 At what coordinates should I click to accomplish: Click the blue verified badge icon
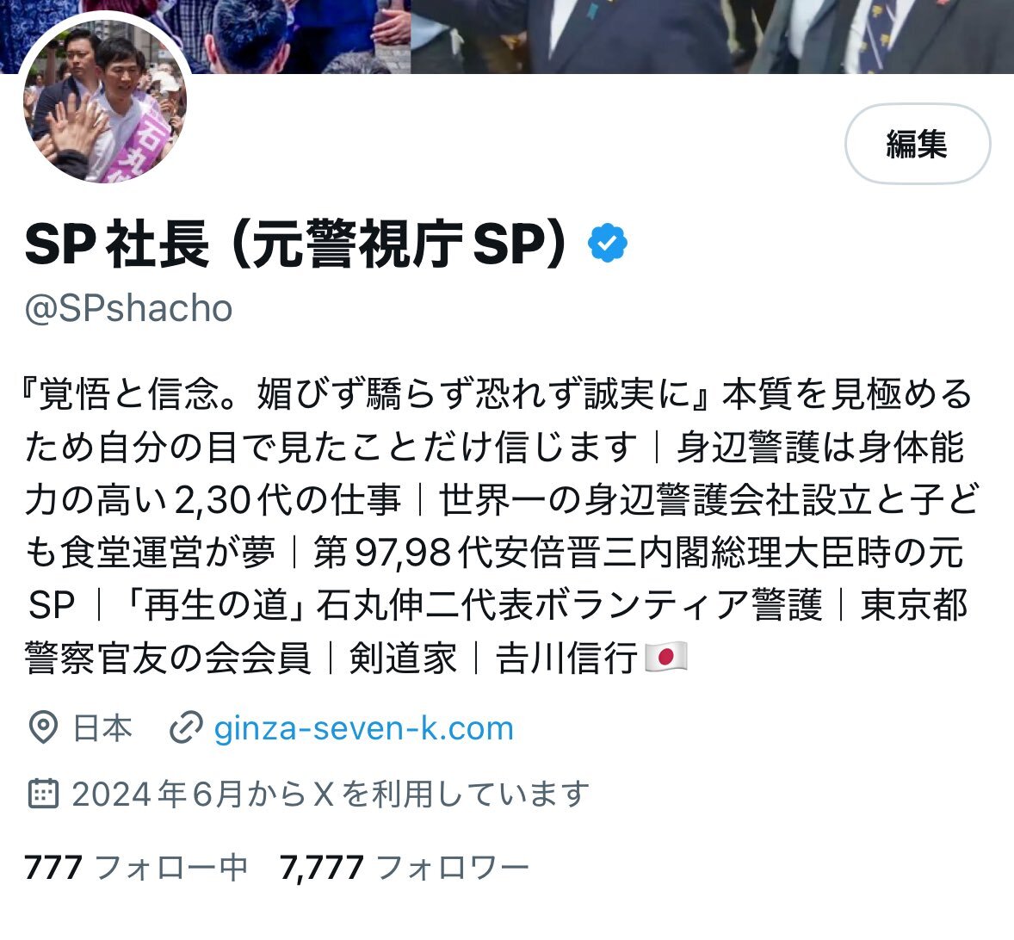coord(607,243)
